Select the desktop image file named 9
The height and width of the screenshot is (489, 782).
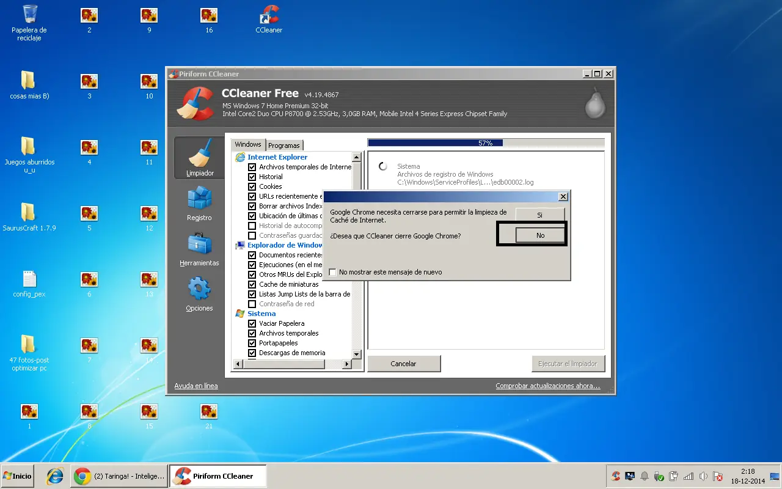pos(149,15)
